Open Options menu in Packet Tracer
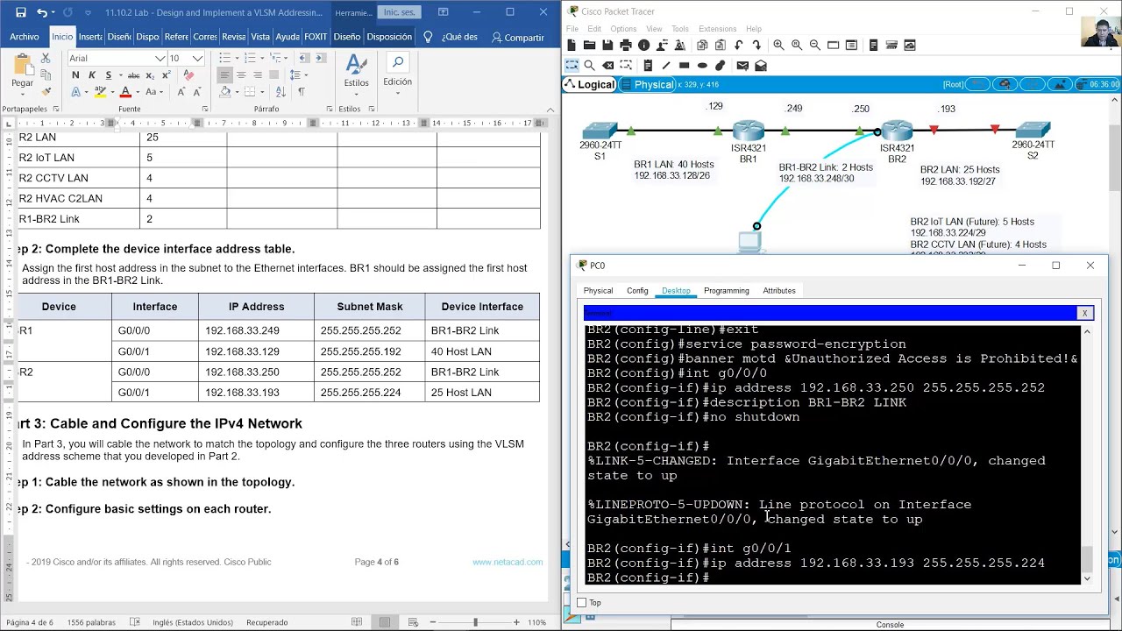The image size is (1122, 631). (623, 29)
